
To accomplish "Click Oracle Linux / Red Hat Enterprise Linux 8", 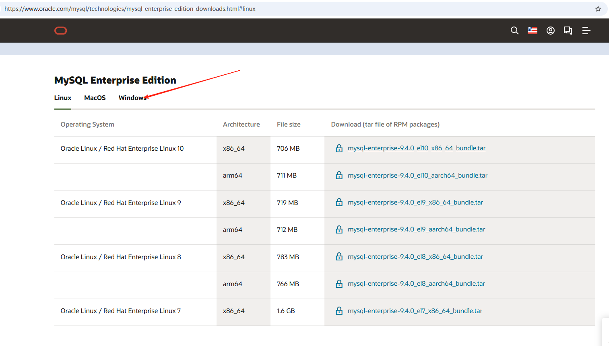I will pyautogui.click(x=121, y=257).
